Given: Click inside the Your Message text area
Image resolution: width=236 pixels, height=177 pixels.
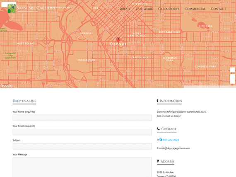Looking at the screenshot, I should click(x=82, y=167).
